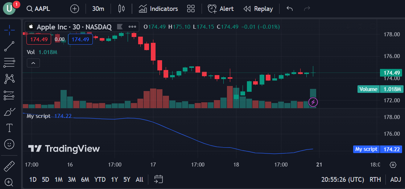Screen dimensions: 405x189
Task: Select the brush drawing tool
Action: (x=9, y=112)
